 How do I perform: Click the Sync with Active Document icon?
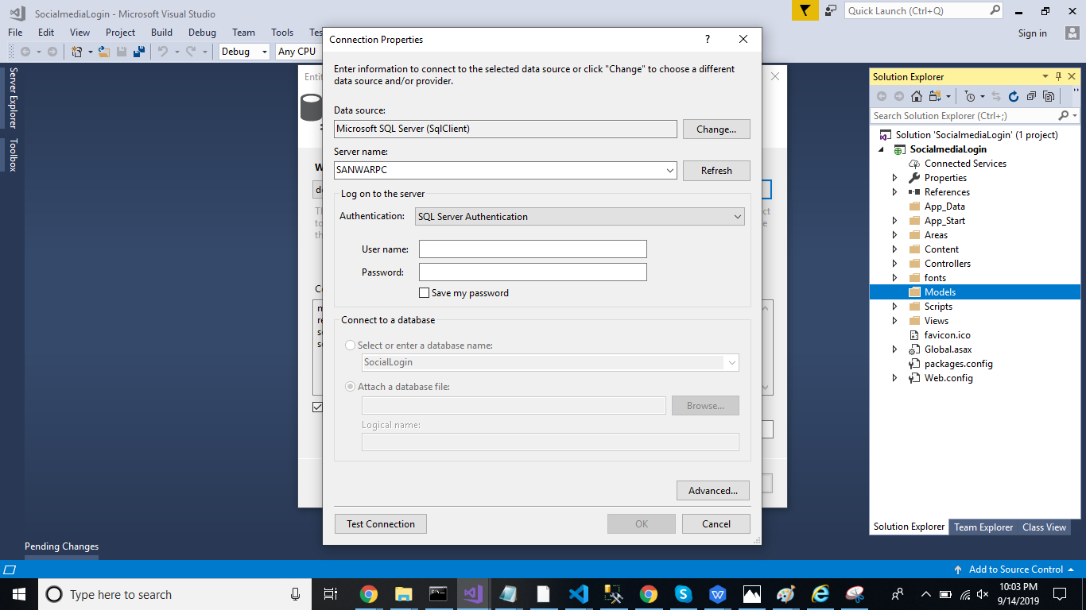pyautogui.click(x=996, y=96)
